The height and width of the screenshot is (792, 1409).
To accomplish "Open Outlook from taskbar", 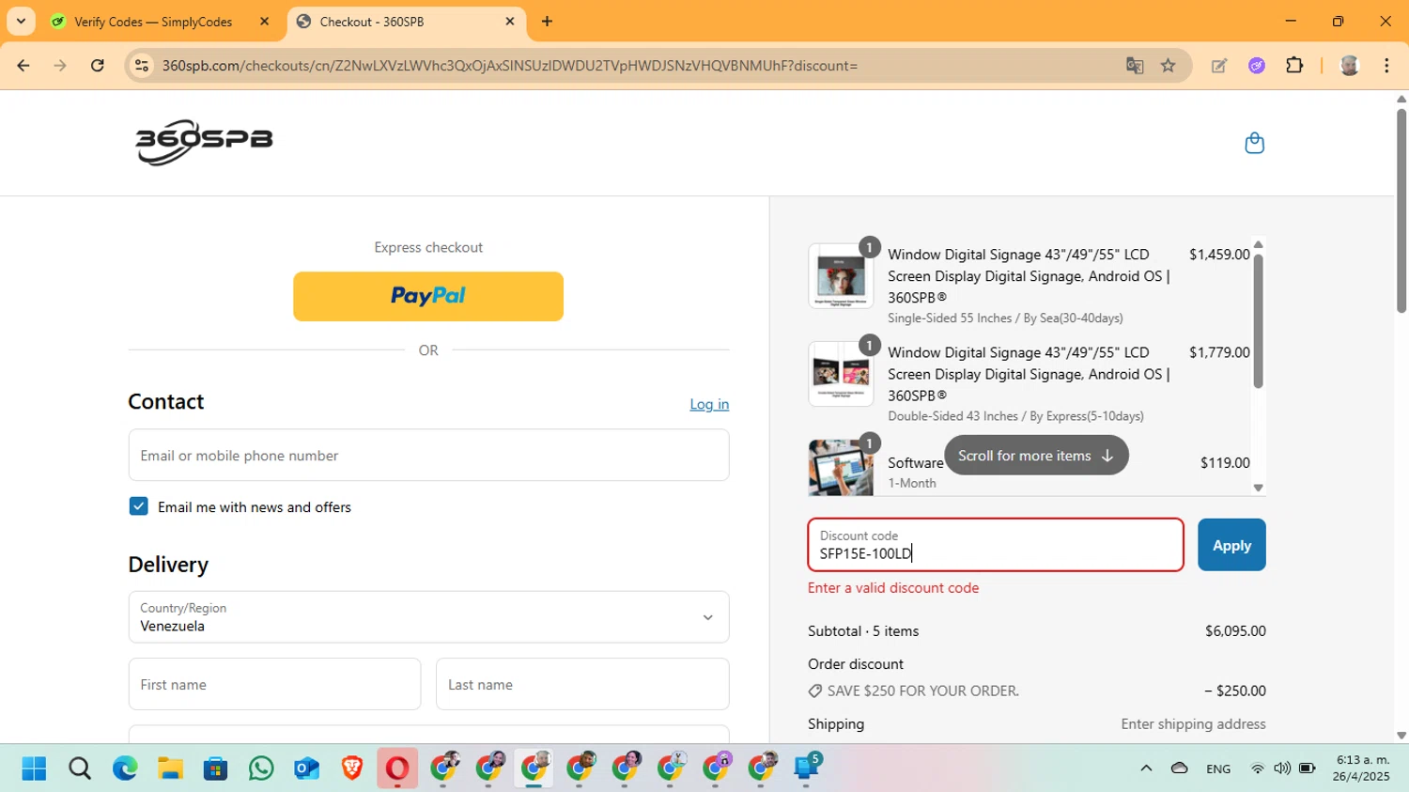I will [306, 769].
